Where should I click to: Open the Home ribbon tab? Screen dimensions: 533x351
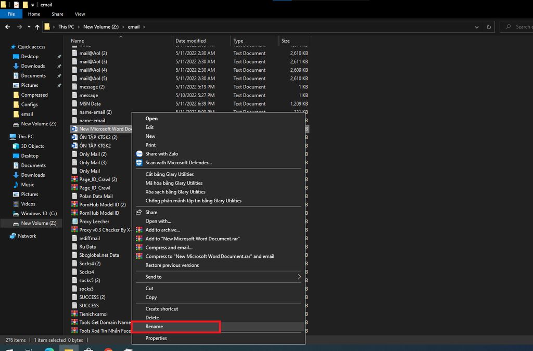(x=34, y=14)
